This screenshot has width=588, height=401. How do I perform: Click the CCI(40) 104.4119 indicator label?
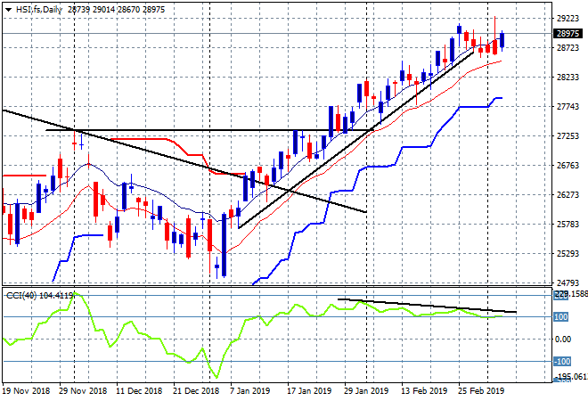[40, 296]
